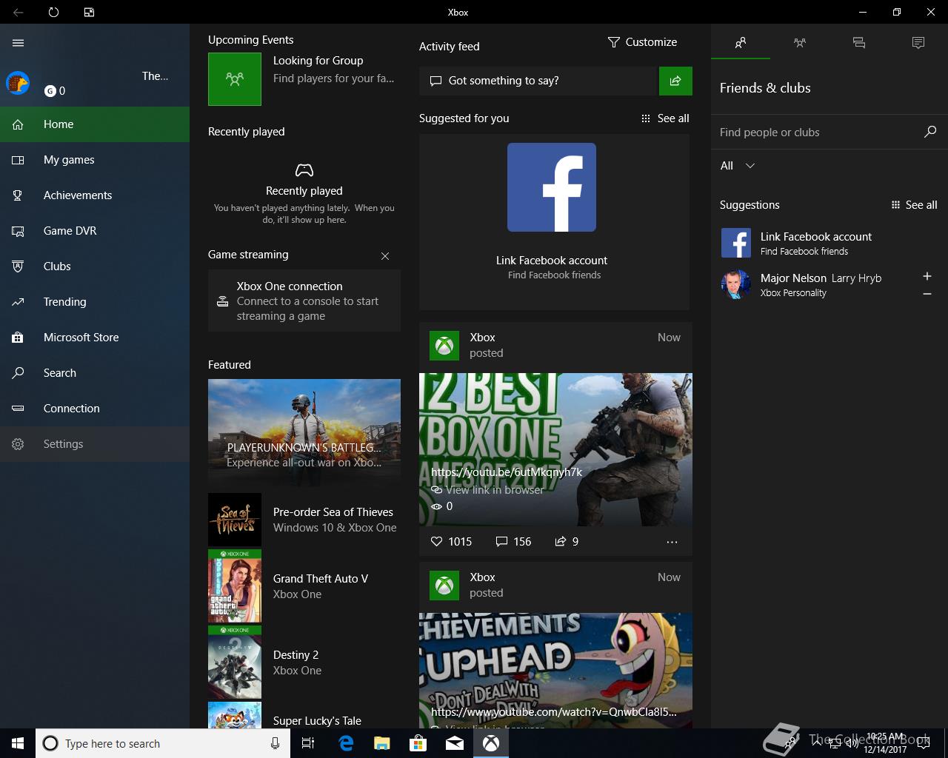Open the Looking for Group event
Viewport: 948px width, 758px height.
tap(304, 78)
